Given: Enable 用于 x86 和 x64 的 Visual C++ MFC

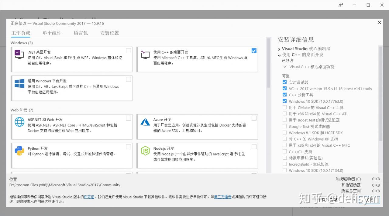Looking at the screenshot, I should click(x=284, y=145).
